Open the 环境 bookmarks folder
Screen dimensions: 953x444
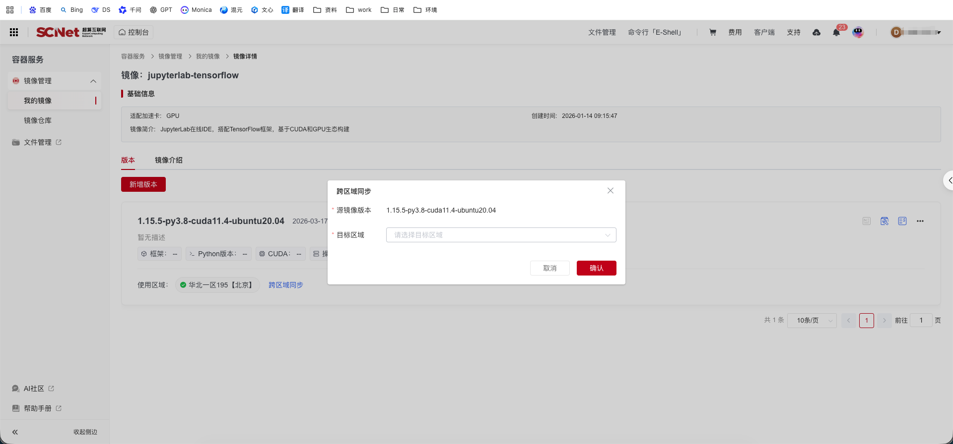coord(425,10)
